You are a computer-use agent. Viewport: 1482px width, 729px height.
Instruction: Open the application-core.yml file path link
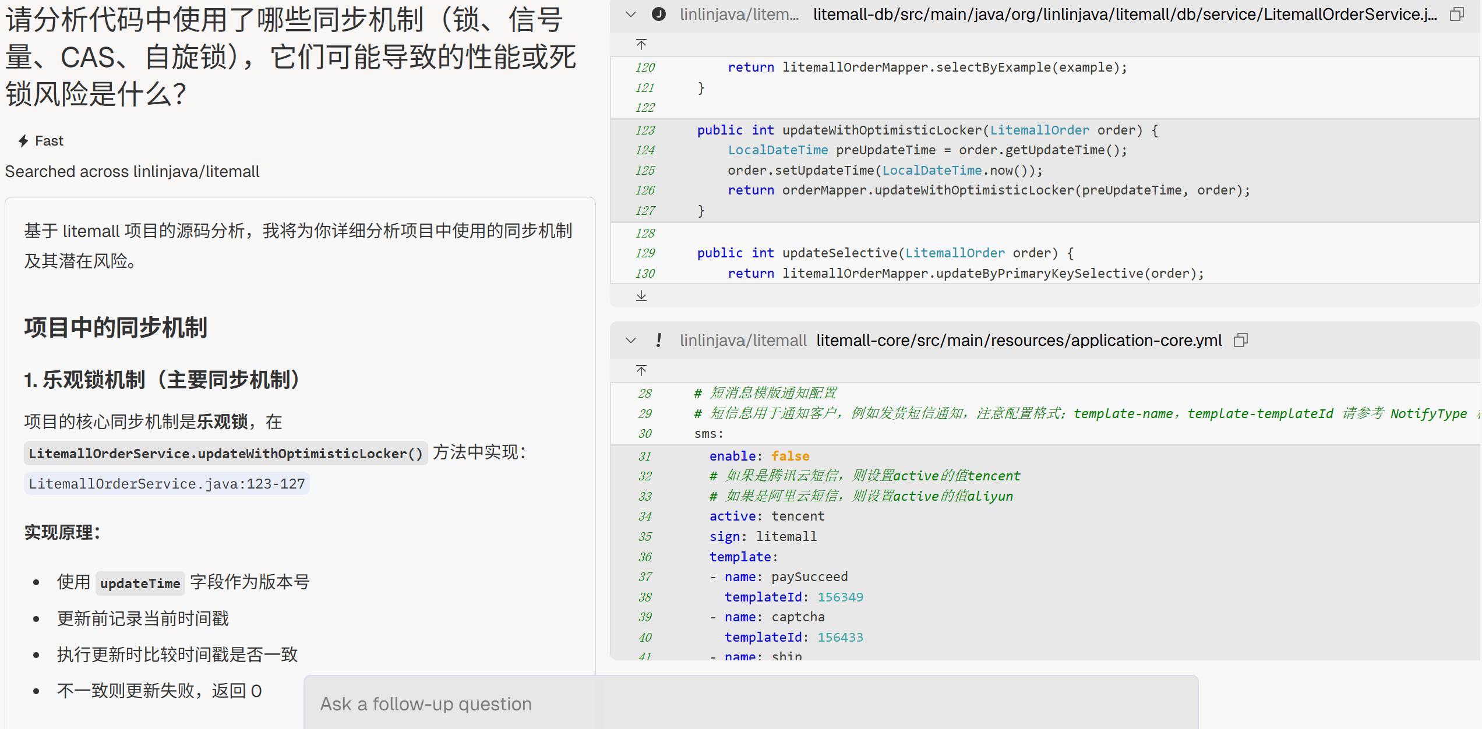(x=1019, y=341)
